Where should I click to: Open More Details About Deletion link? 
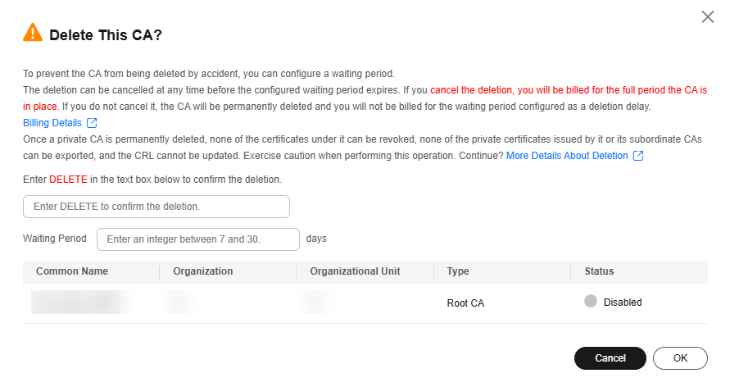coord(567,156)
